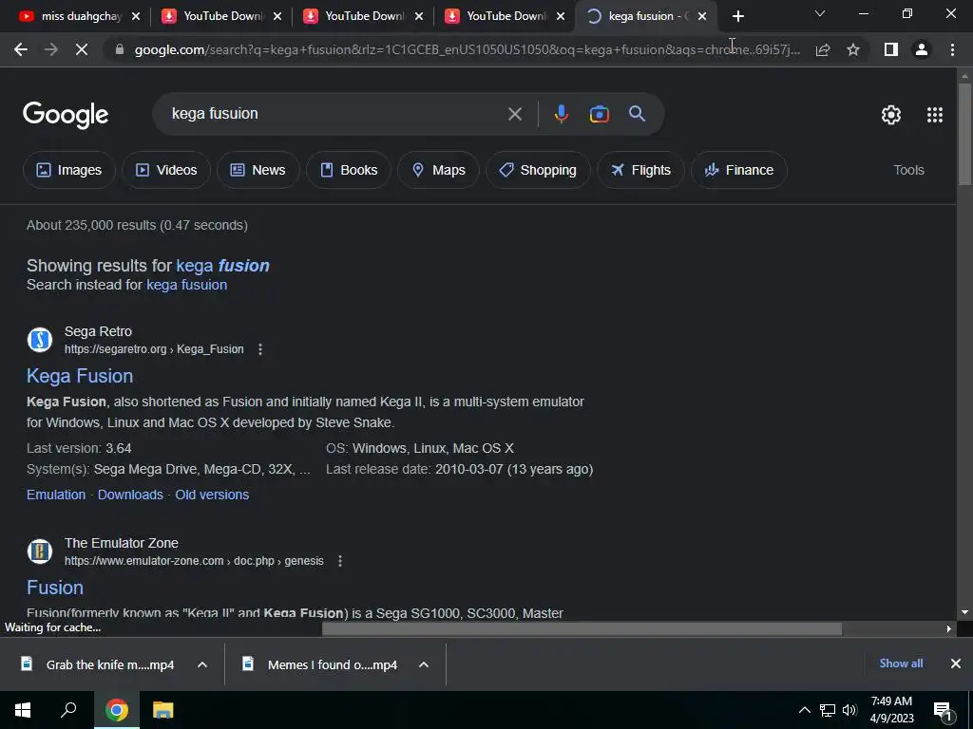Open Windows taskbar search
The height and width of the screenshot is (729, 973).
click(x=68, y=710)
